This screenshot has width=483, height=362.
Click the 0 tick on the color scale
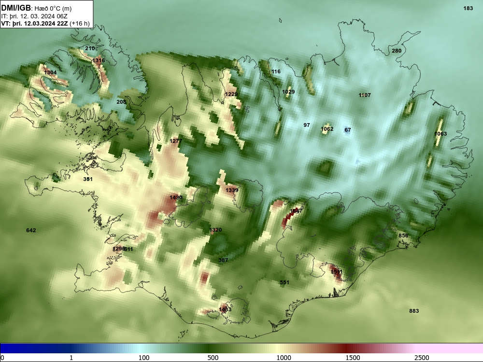(2, 358)
